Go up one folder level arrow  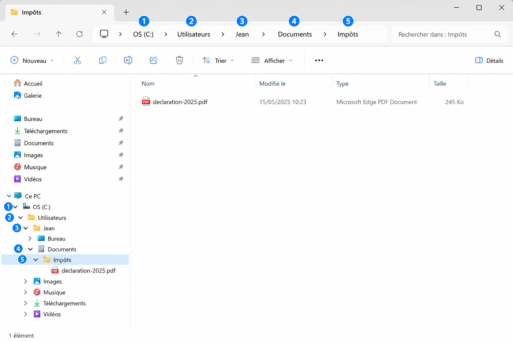pyautogui.click(x=58, y=34)
